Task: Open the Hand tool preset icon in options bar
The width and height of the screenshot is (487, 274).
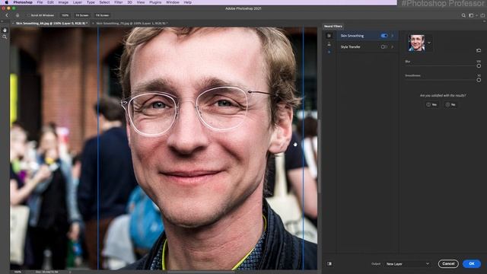Action: 18,15
